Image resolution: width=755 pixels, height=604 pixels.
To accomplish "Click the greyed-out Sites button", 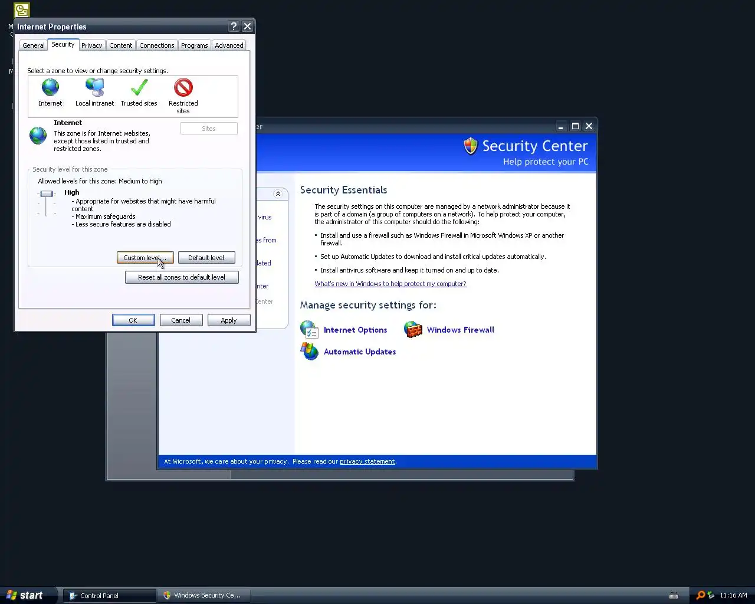I will [209, 129].
